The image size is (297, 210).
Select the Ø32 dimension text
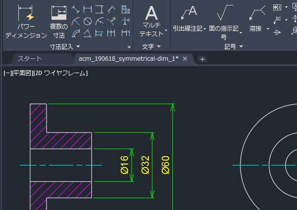point(145,165)
